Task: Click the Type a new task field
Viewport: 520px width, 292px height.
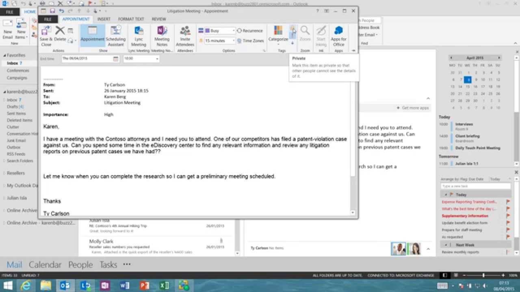Action: point(476,186)
